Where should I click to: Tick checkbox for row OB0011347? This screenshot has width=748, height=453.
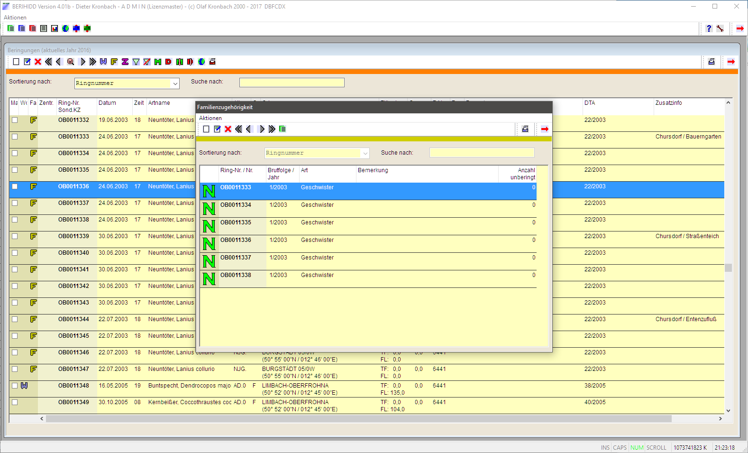pos(15,369)
